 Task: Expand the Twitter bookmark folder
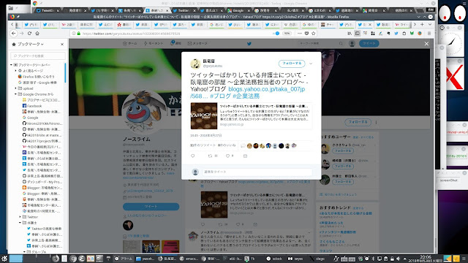(20, 217)
